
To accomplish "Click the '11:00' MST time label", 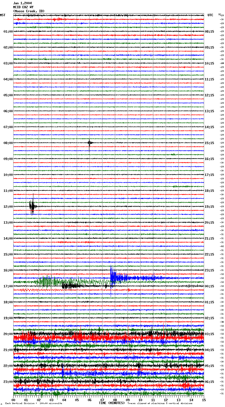I will coord(8,191).
